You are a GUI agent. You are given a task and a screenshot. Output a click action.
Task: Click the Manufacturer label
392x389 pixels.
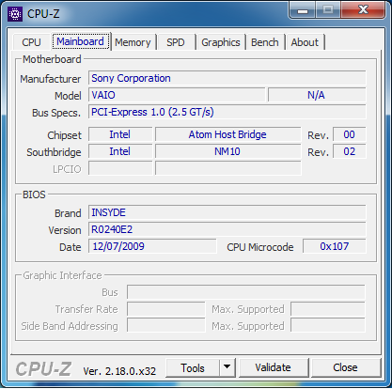pos(51,79)
